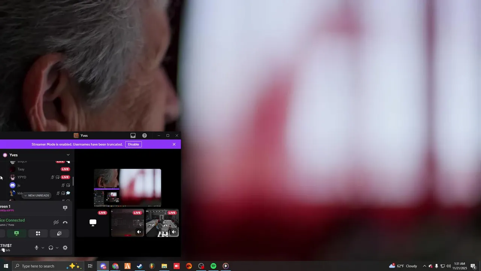Open the system tray microphone icon
The width and height of the screenshot is (481, 271).
coord(437,266)
